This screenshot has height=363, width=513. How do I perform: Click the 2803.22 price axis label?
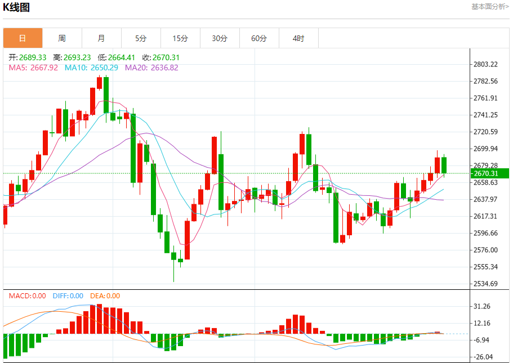[x=485, y=64]
